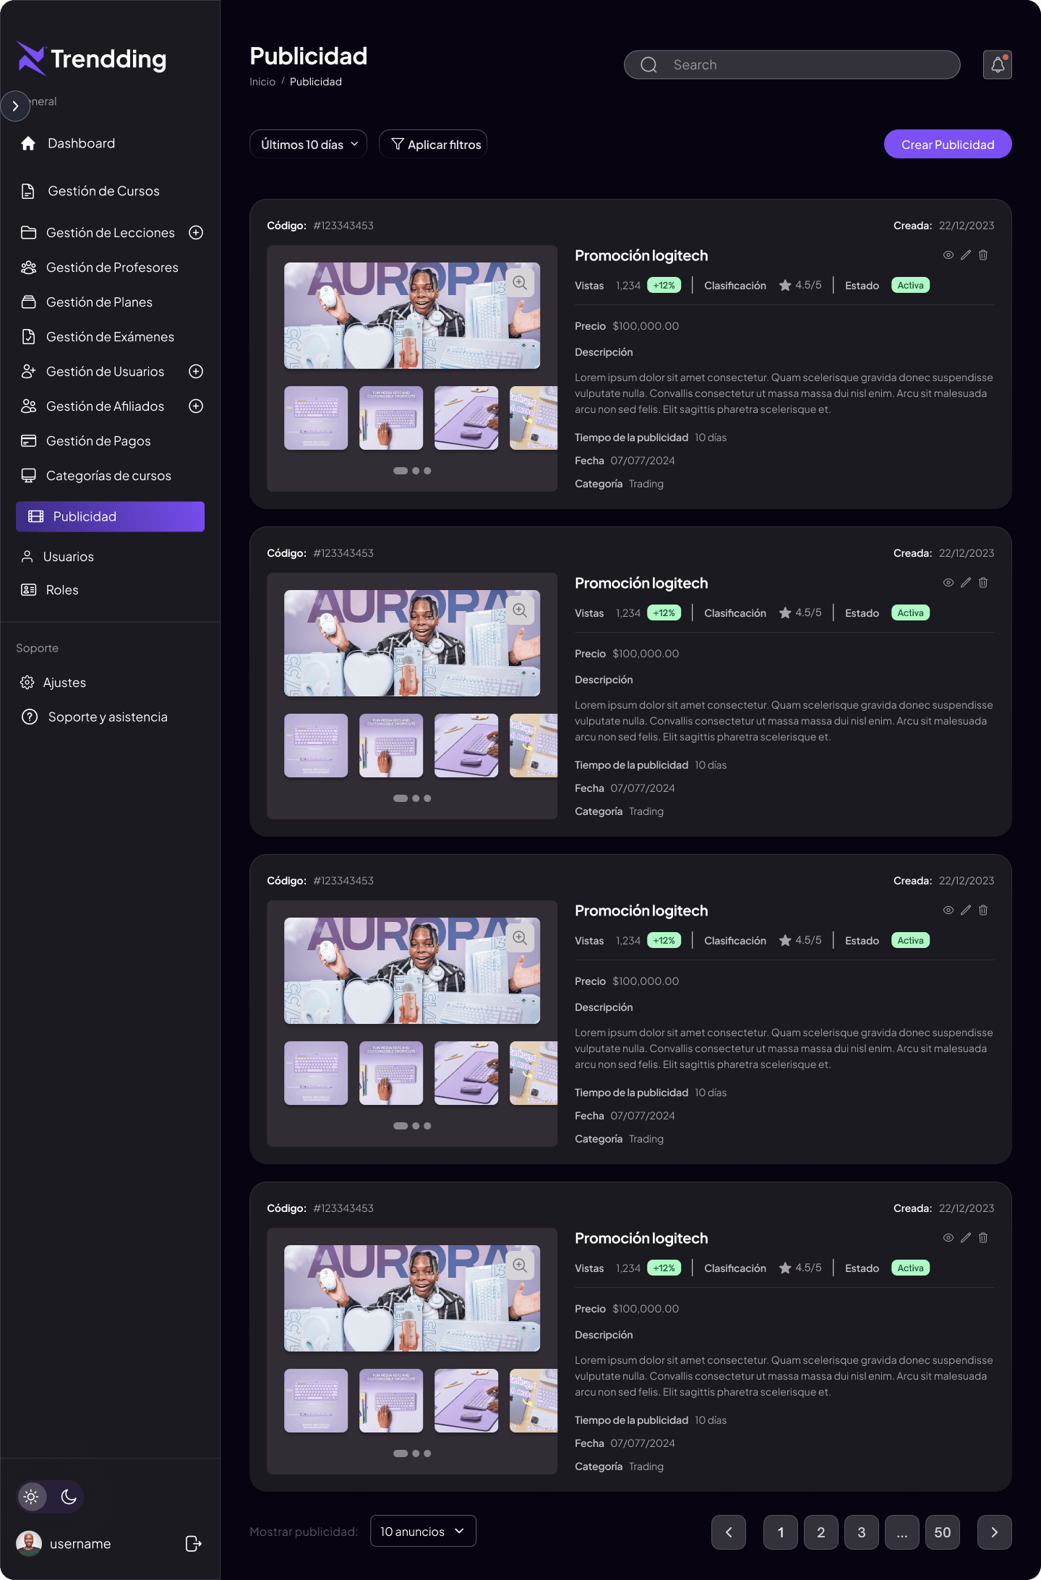
Task: View fourth ad with eye icon
Action: tap(948, 1238)
